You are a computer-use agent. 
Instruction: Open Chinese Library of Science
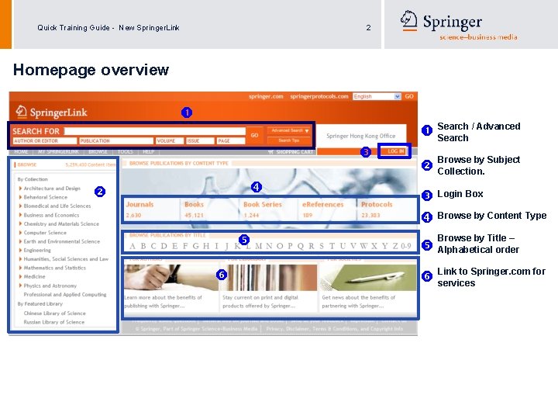[x=54, y=313]
